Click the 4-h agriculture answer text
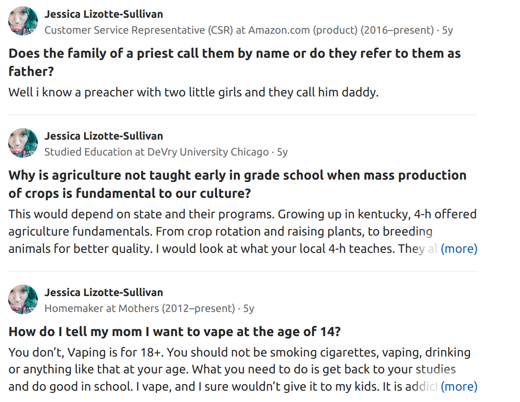Image resolution: width=520 pixels, height=402 pixels. [243, 231]
